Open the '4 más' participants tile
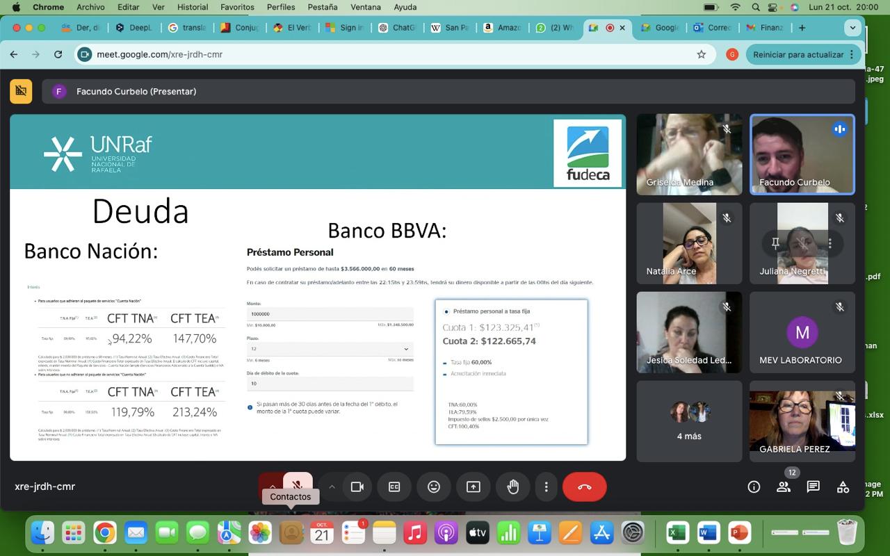The height and width of the screenshot is (556, 890). pyautogui.click(x=689, y=420)
